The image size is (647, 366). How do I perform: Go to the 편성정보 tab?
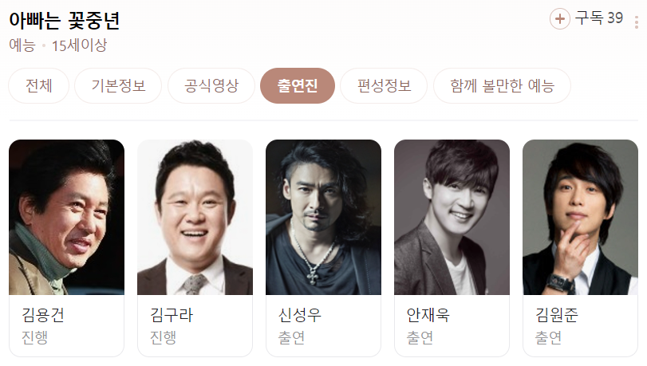[x=384, y=86]
